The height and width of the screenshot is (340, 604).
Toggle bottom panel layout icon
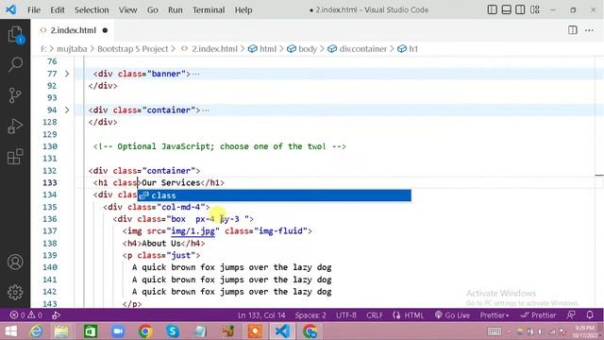(x=506, y=9)
